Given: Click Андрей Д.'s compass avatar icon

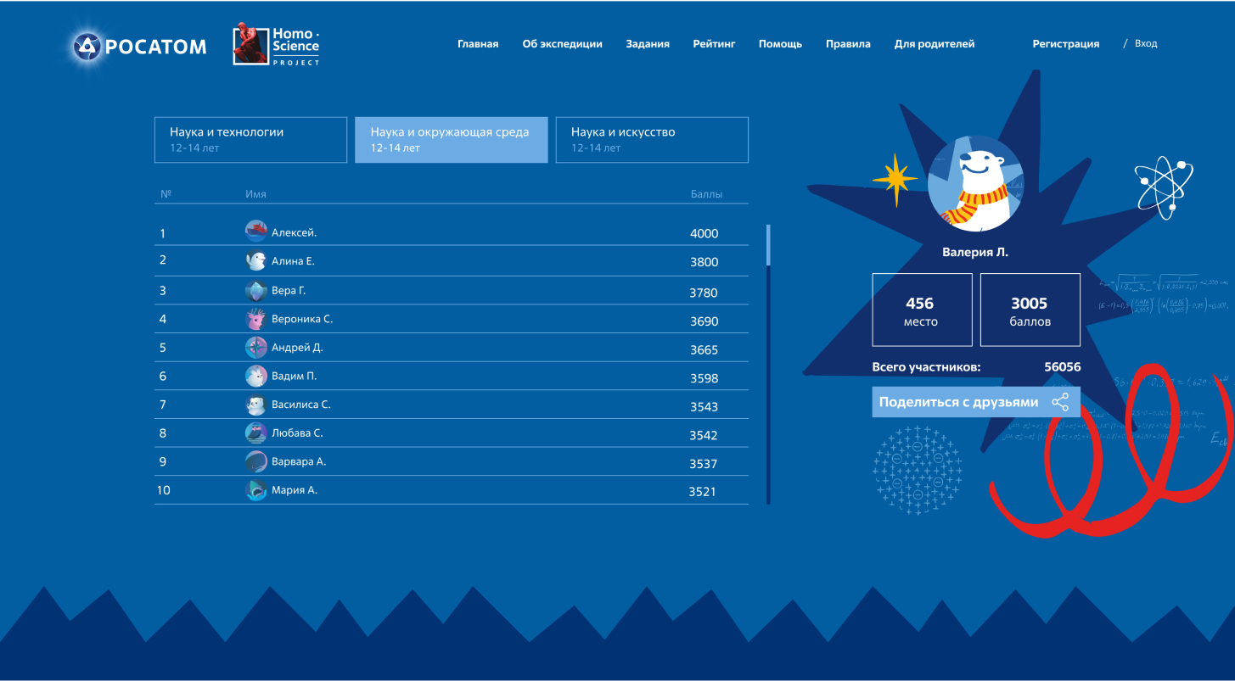Looking at the screenshot, I should pos(256,347).
